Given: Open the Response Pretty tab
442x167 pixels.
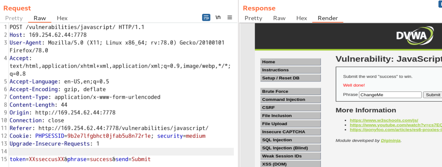Looking at the screenshot, I should tap(253, 18).
